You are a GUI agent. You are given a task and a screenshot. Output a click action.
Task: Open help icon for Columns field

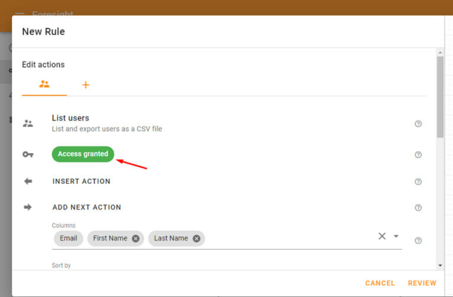point(418,240)
